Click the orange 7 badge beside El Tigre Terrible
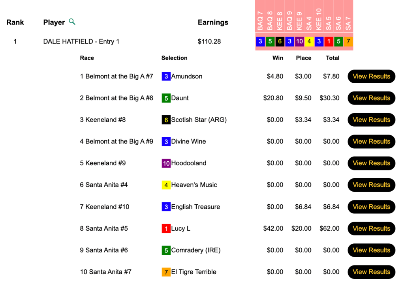Viewport: 404px width, 282px height. click(166, 272)
